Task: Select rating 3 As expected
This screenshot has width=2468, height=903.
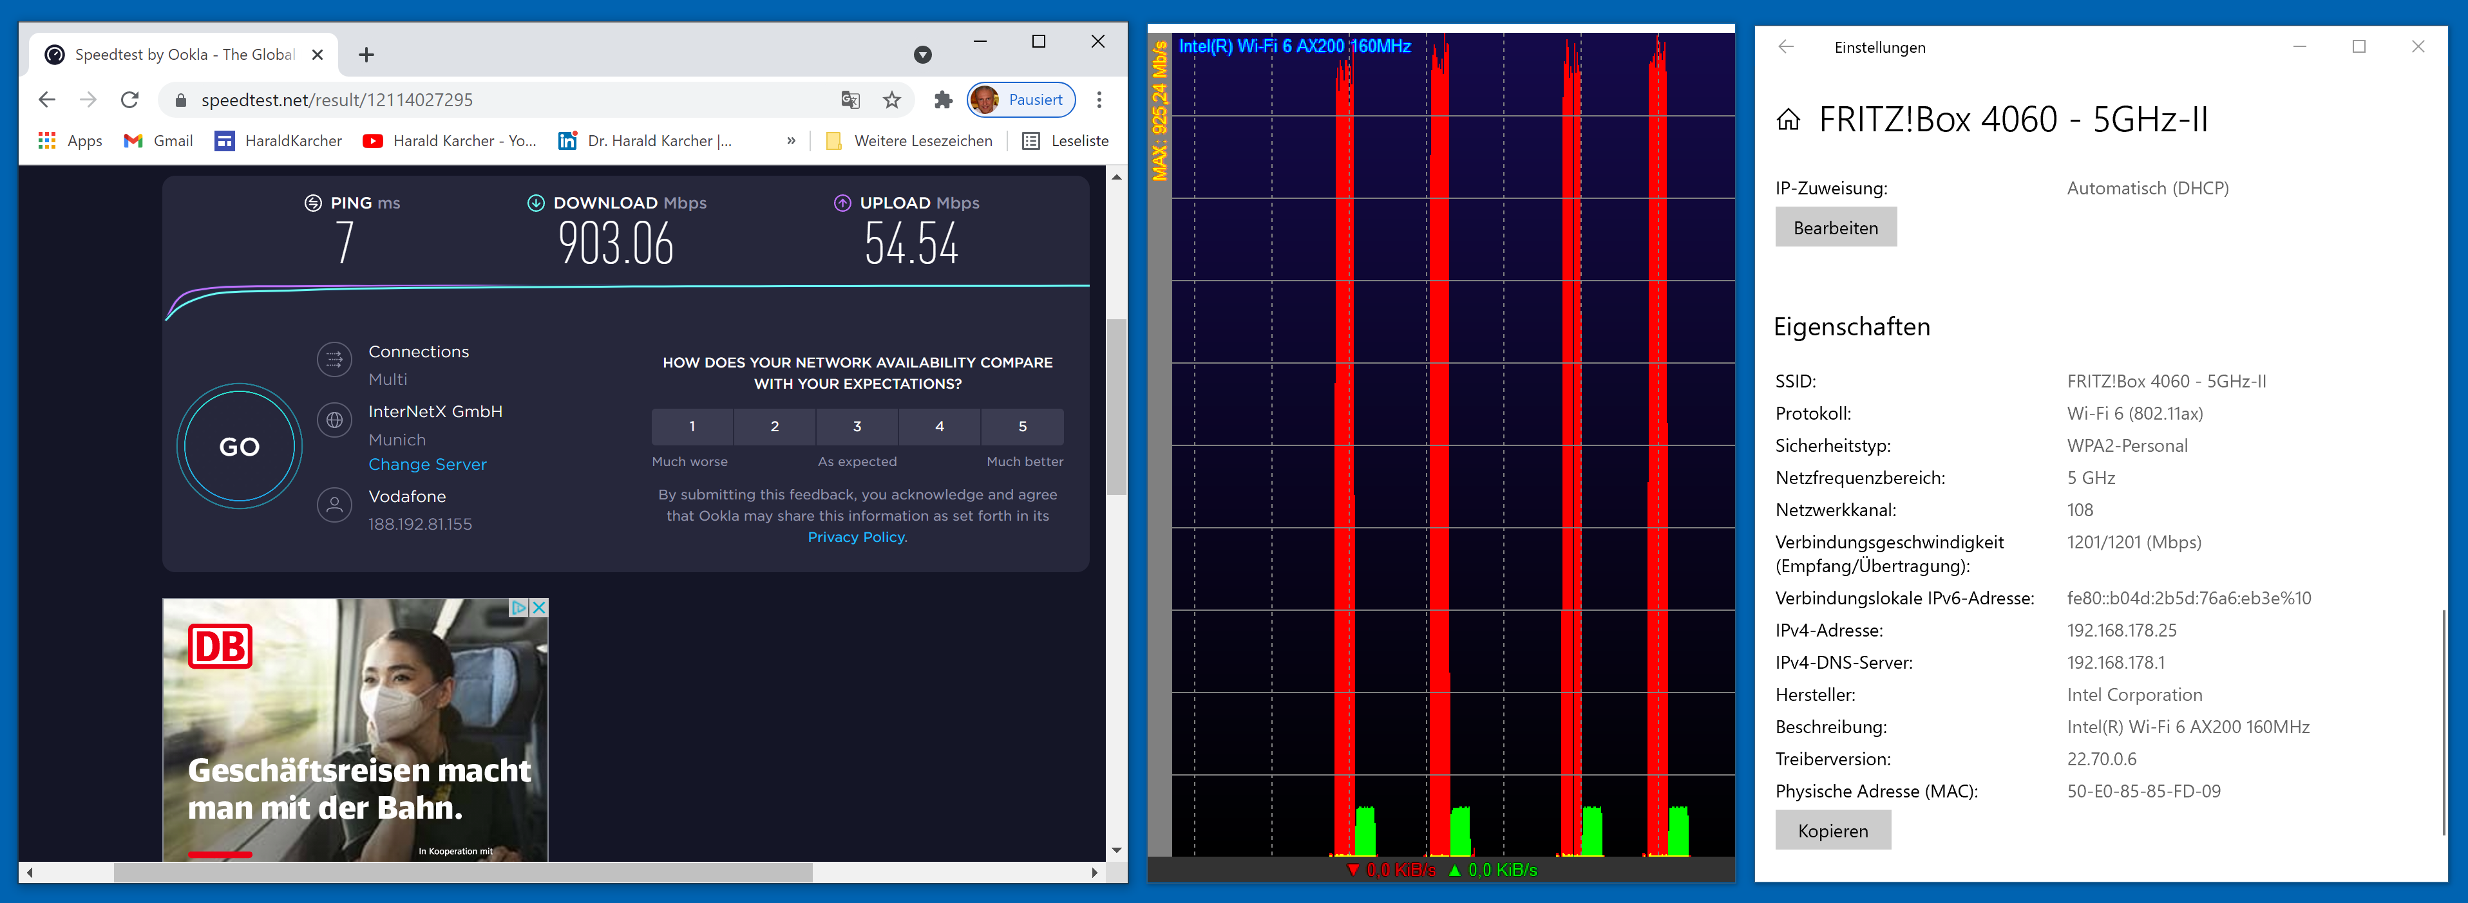Action: [857, 426]
